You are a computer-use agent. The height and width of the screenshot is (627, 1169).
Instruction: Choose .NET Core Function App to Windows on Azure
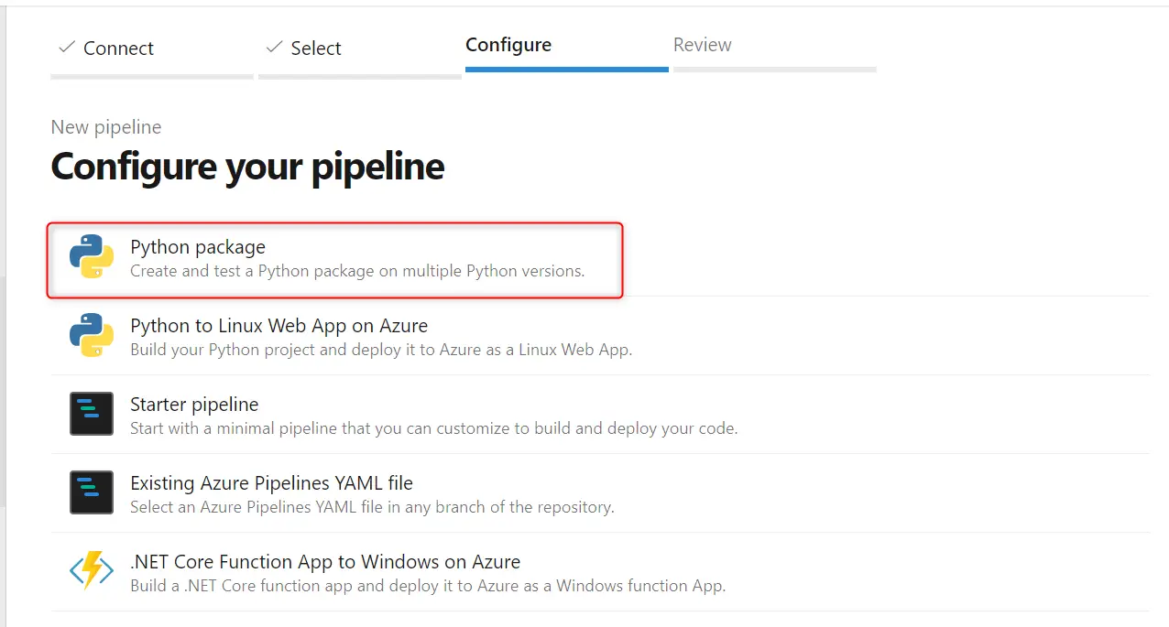(x=325, y=562)
